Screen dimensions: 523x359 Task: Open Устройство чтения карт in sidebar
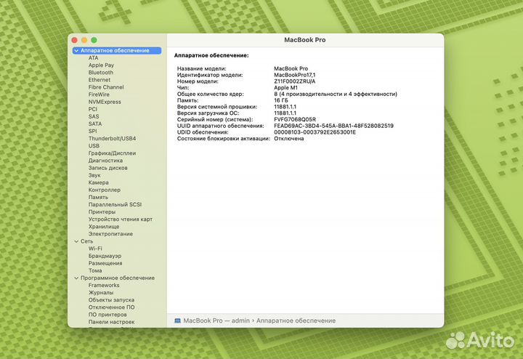click(x=121, y=219)
